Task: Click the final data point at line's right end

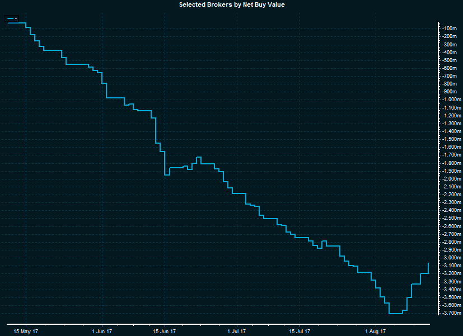Action: tap(428, 263)
